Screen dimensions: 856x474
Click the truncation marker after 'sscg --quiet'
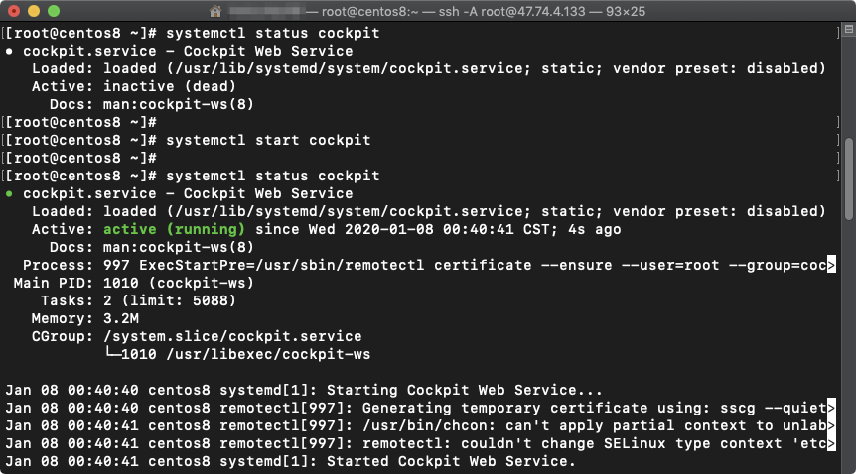click(831, 408)
